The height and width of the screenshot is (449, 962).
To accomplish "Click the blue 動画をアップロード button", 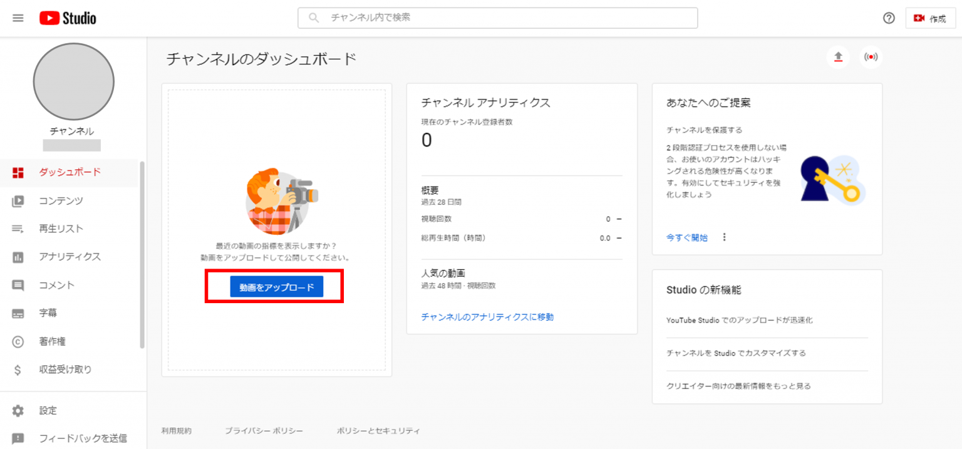I will pyautogui.click(x=276, y=287).
